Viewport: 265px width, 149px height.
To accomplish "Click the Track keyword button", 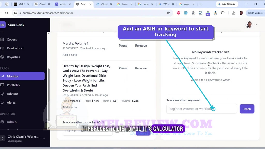I will pos(247,109).
